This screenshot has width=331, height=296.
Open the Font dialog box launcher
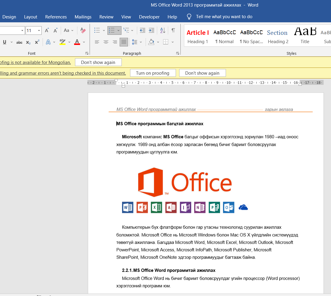click(87, 53)
